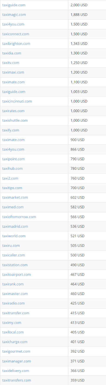Click taxidelivery.com link
Image resolution: width=106 pixels, height=385 pixels.
click(16, 371)
